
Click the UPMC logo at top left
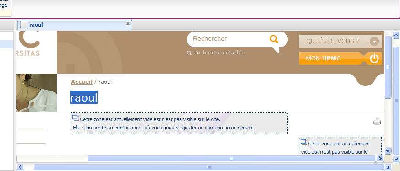[x=28, y=44]
